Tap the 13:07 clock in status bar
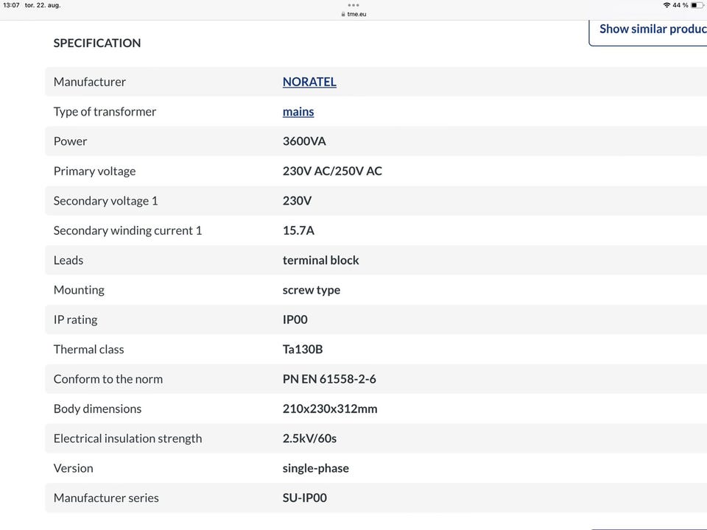The image size is (707, 530). tap(11, 5)
